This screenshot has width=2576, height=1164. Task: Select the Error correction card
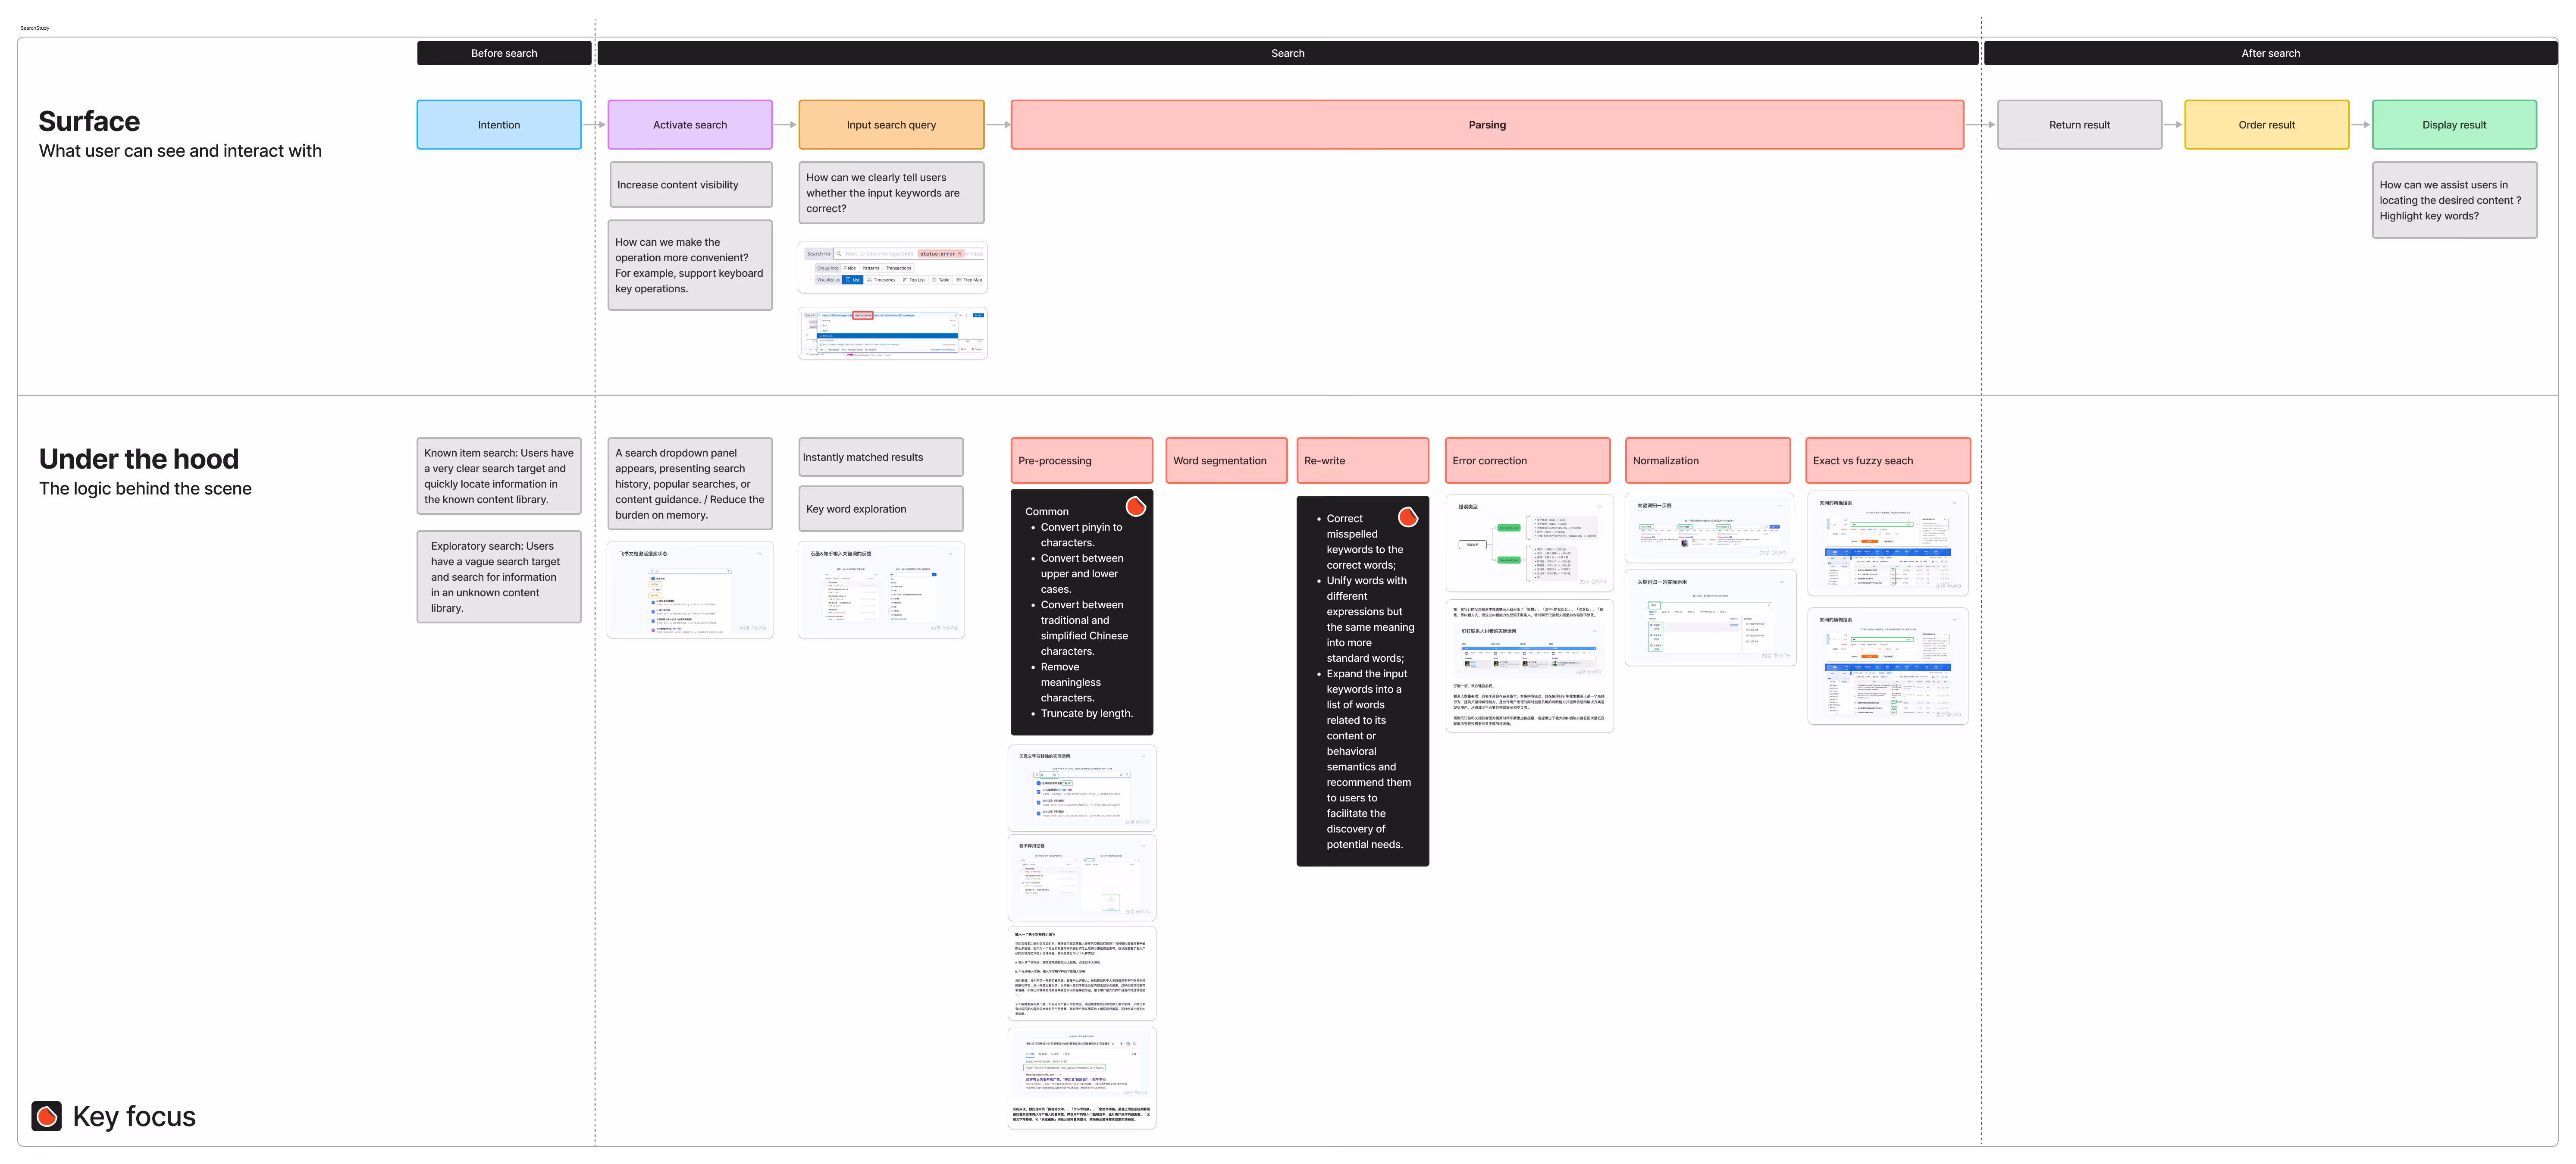coord(1527,461)
